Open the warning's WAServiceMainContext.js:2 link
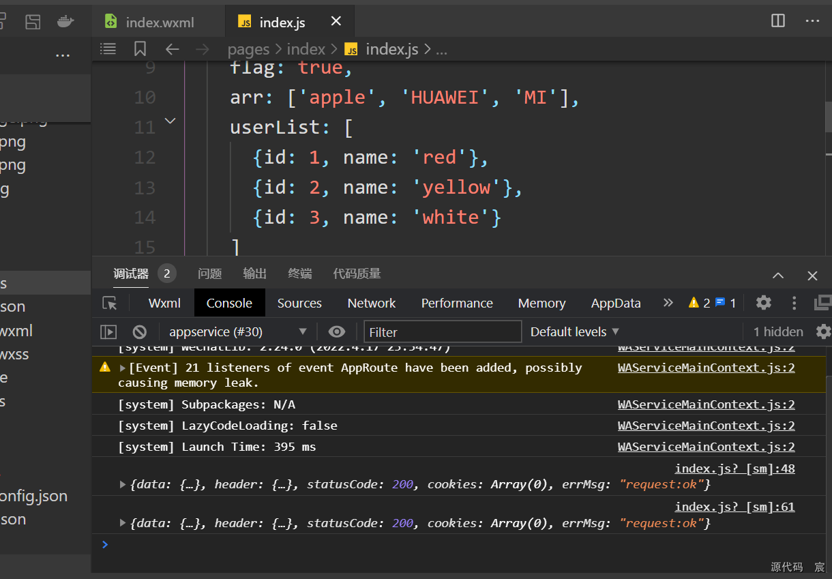 coord(707,368)
